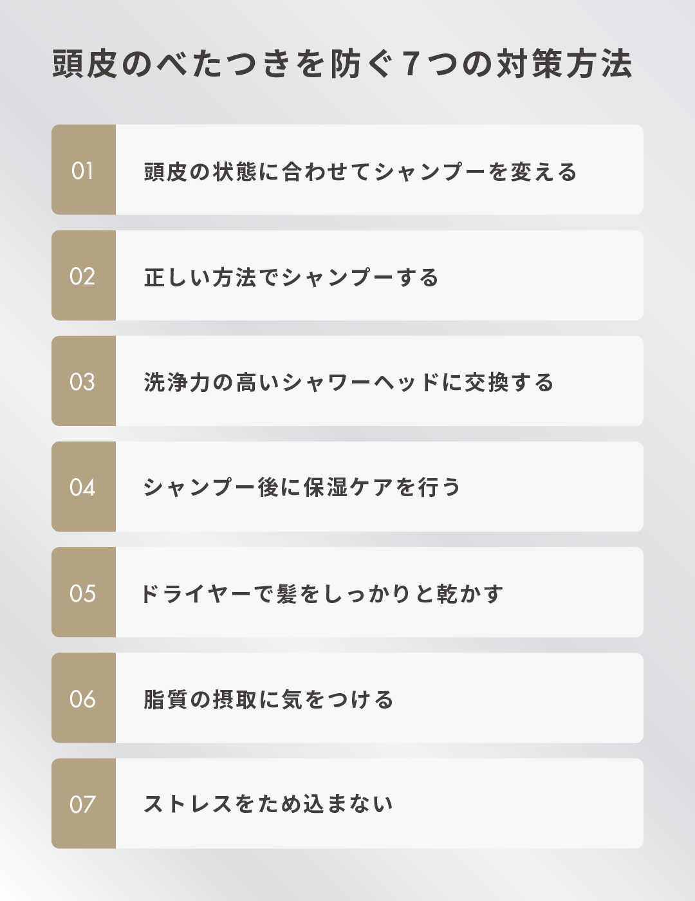Click the 01 number badge
The image size is (695, 901).
(84, 170)
